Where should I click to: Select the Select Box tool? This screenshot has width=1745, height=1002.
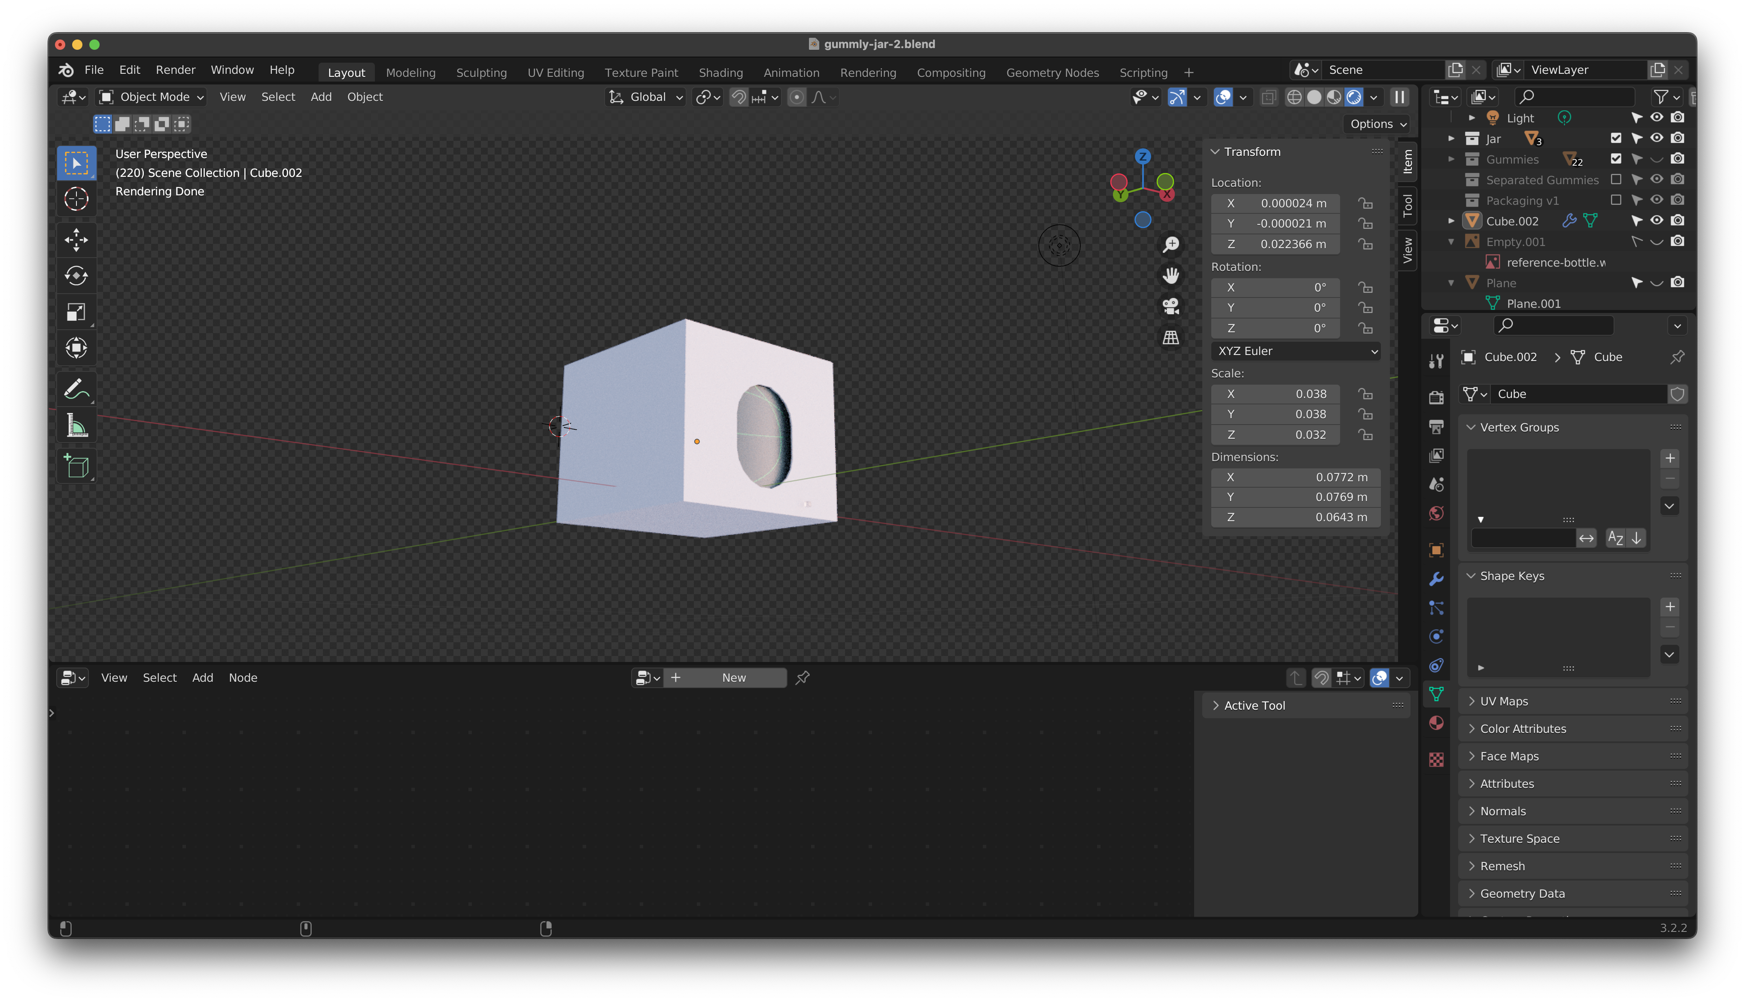(76, 163)
